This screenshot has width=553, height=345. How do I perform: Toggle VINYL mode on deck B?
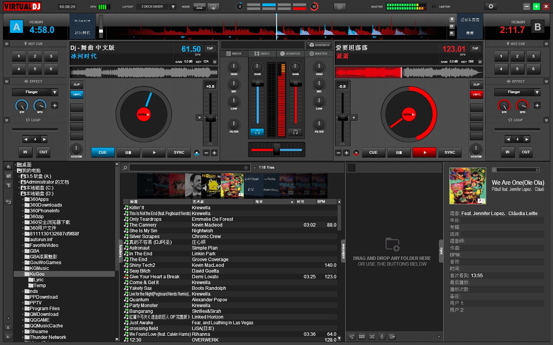coord(477,94)
